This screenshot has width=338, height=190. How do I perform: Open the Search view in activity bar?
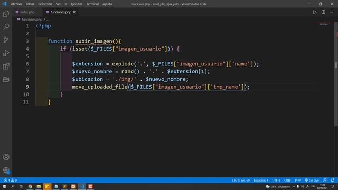click(6, 27)
